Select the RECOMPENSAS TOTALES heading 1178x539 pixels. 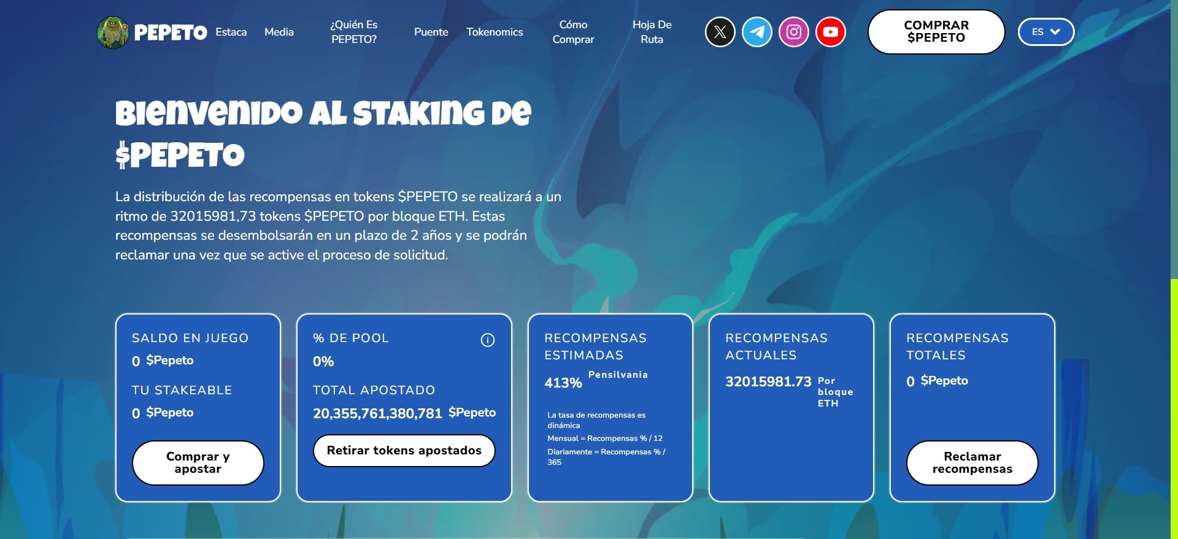957,346
